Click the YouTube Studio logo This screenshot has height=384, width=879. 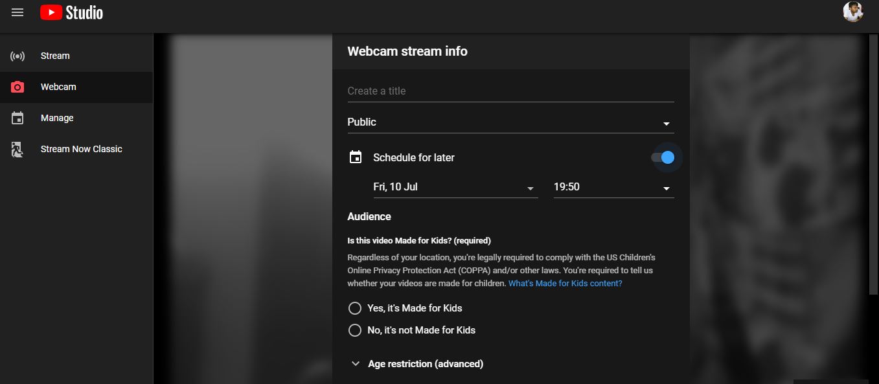tap(71, 12)
